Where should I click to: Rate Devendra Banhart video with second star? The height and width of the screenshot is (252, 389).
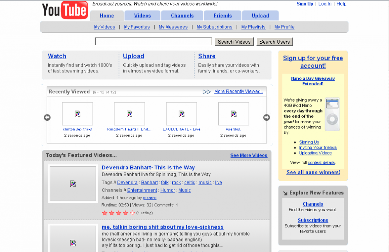[x=112, y=213]
